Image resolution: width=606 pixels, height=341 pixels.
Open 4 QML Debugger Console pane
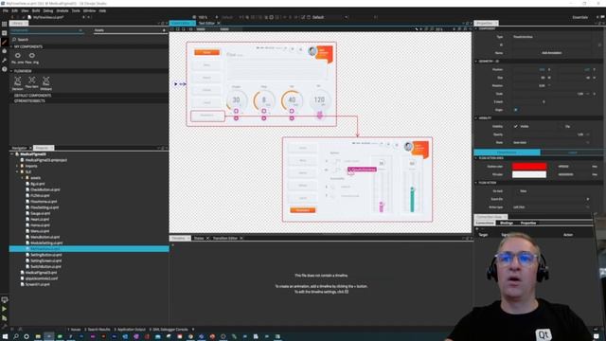click(x=169, y=330)
